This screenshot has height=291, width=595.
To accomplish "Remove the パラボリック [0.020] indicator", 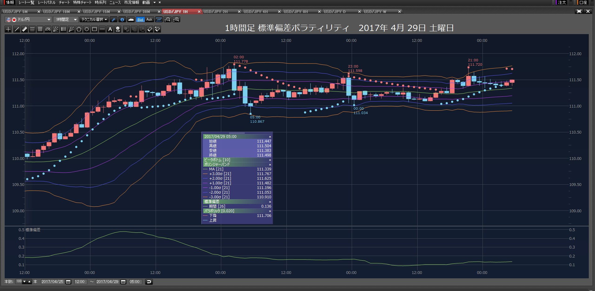I will click(x=270, y=211).
